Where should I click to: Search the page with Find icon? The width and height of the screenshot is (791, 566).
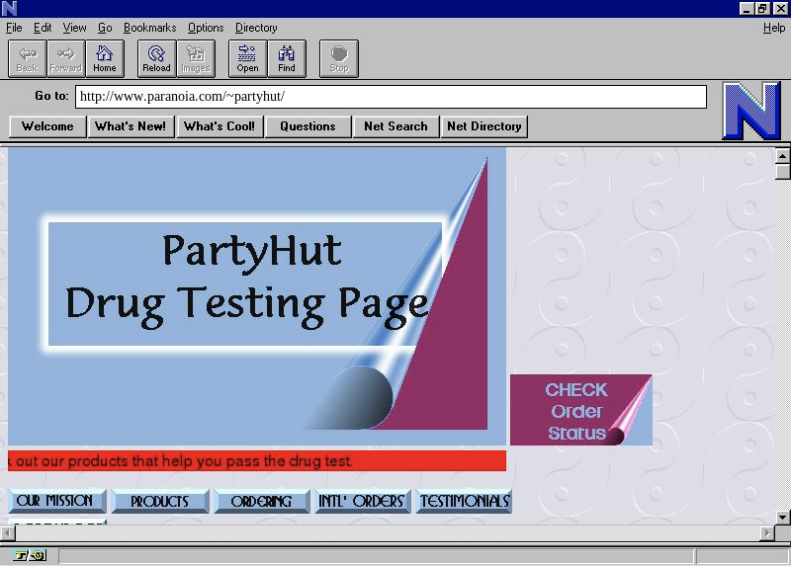(x=286, y=58)
